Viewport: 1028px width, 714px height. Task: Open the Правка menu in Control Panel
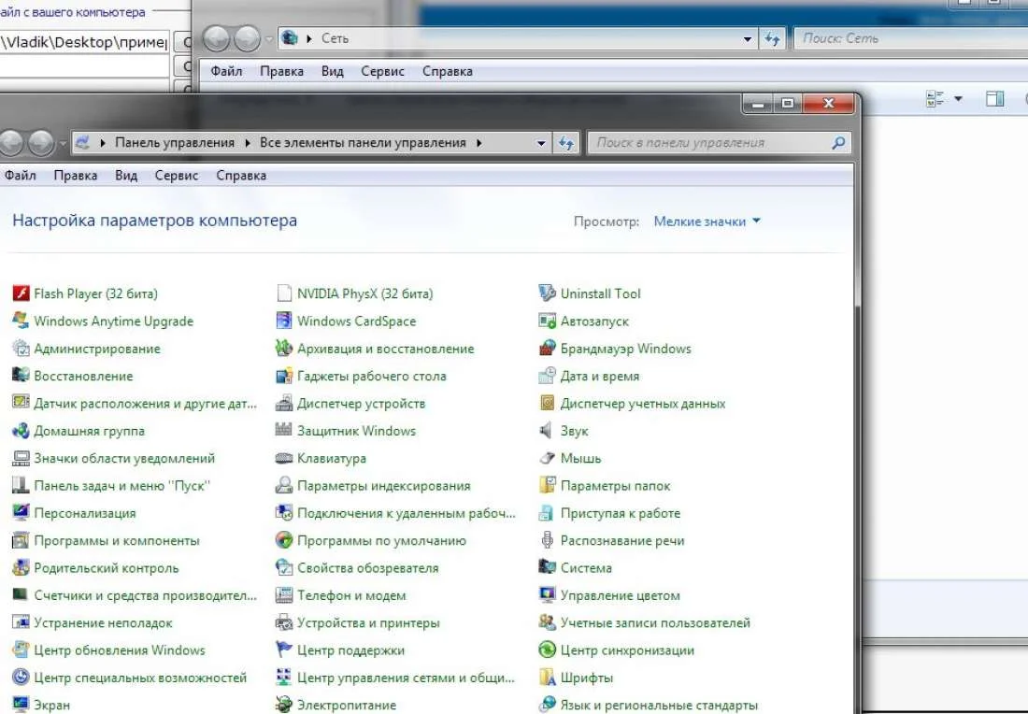coord(76,176)
